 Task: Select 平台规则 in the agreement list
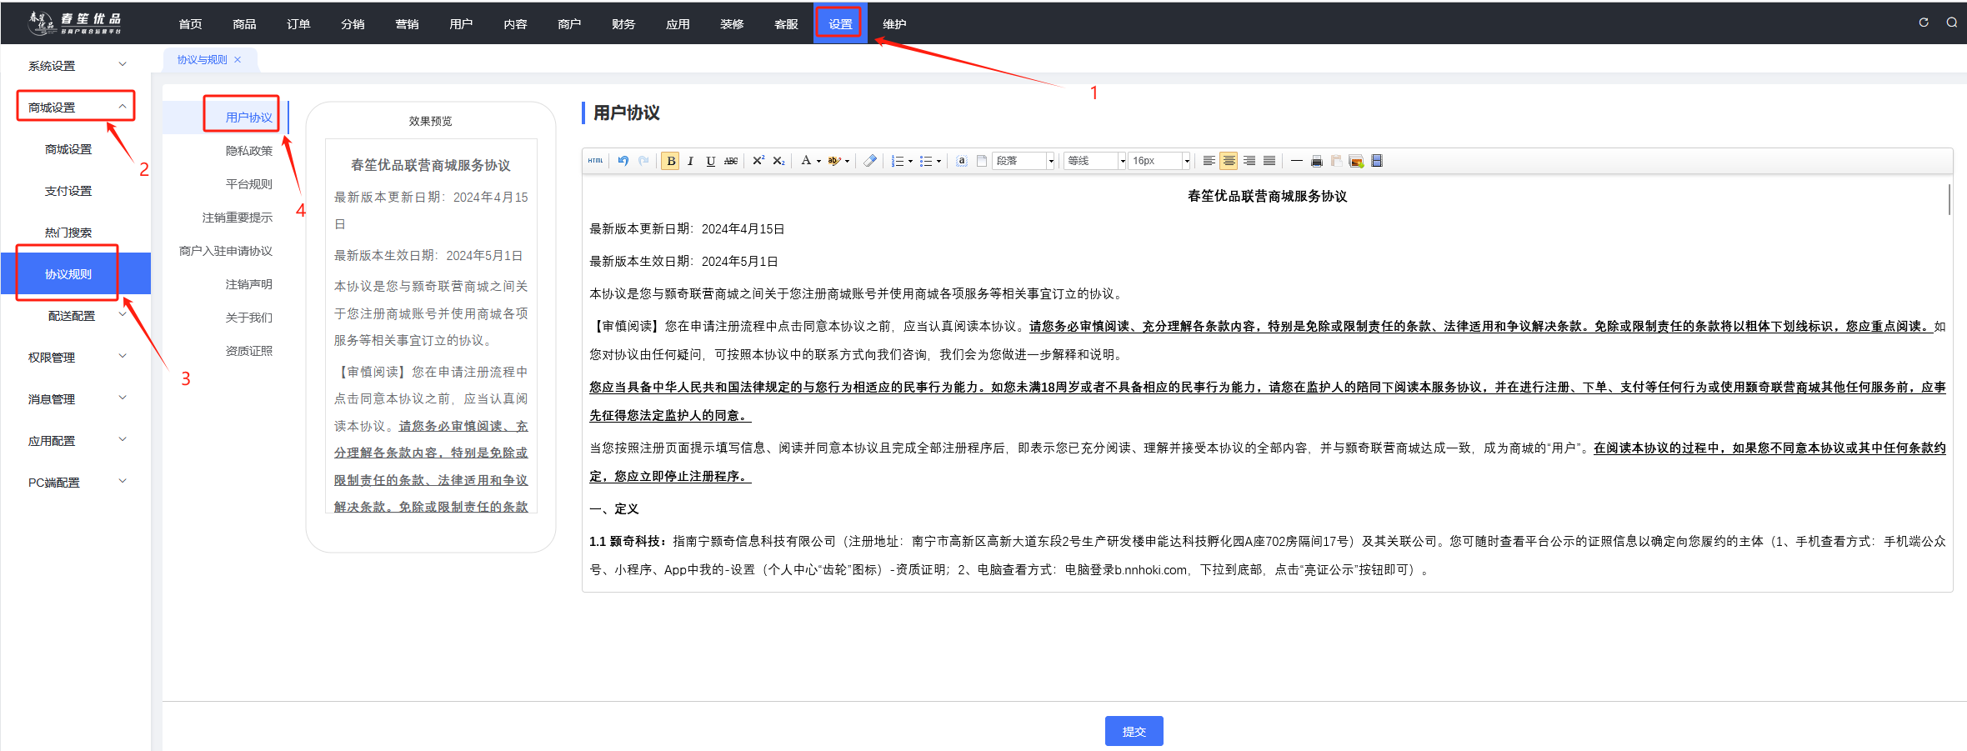248,184
